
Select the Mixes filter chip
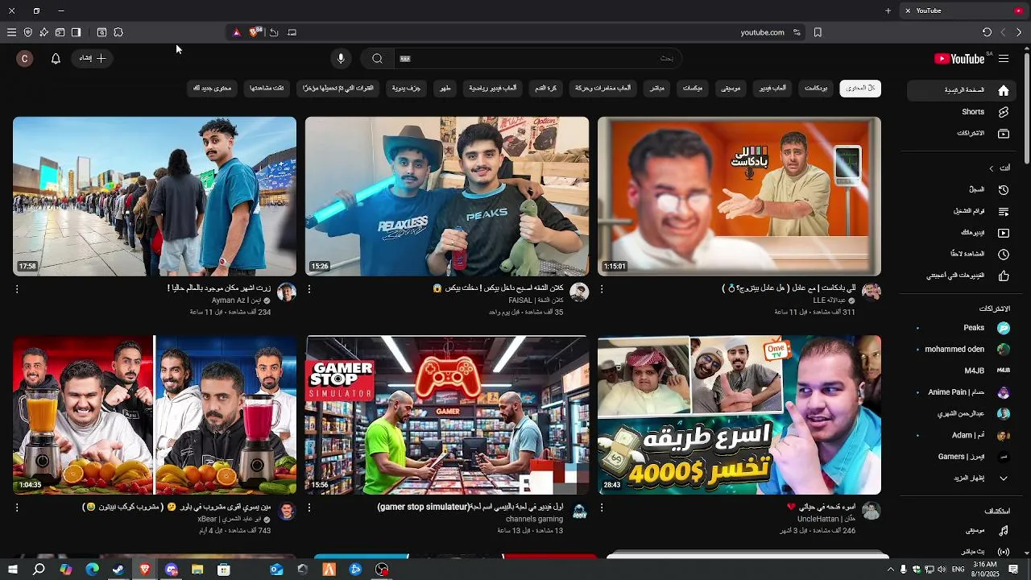click(693, 89)
